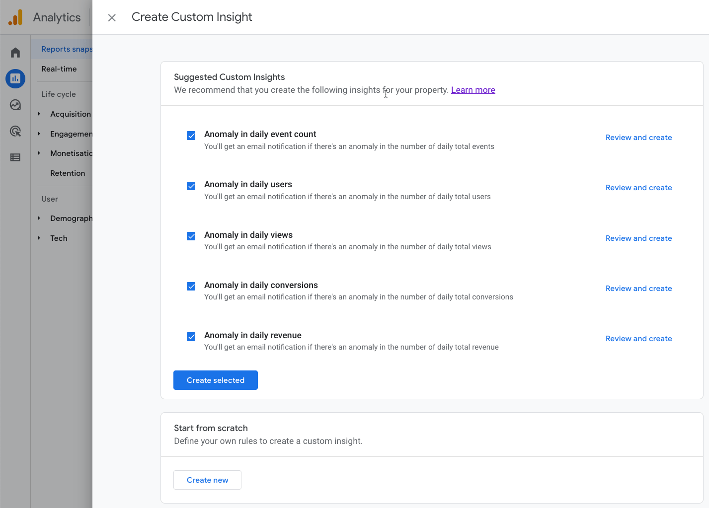709x508 pixels.
Task: Select Reports snapshot in the navigation
Action: 67,49
